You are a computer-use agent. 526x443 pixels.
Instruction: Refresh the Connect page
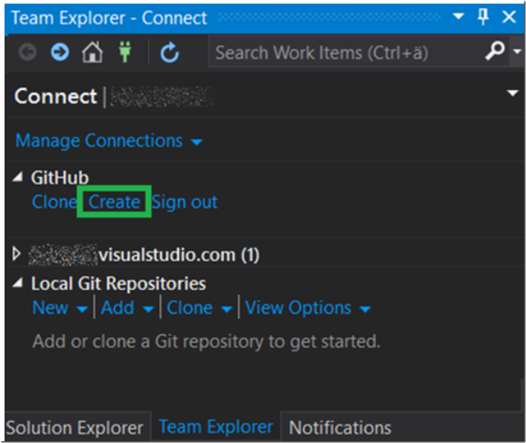pyautogui.click(x=169, y=51)
